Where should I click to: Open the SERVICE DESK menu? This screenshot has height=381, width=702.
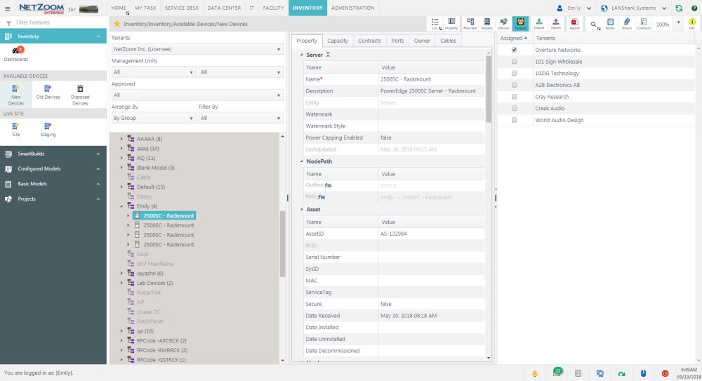click(x=182, y=8)
